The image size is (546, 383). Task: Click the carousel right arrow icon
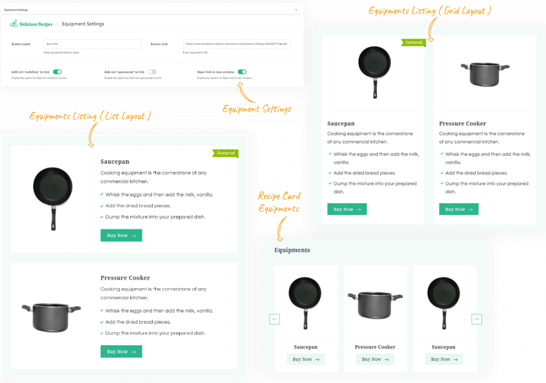tap(476, 319)
